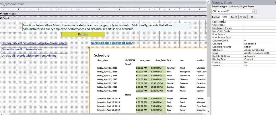This screenshot has height=115, width=276.
Task: Click the LOCATION column header
Action: coord(130,60)
